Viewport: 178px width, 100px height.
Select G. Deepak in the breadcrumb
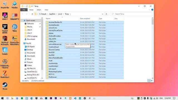[x=43, y=14]
